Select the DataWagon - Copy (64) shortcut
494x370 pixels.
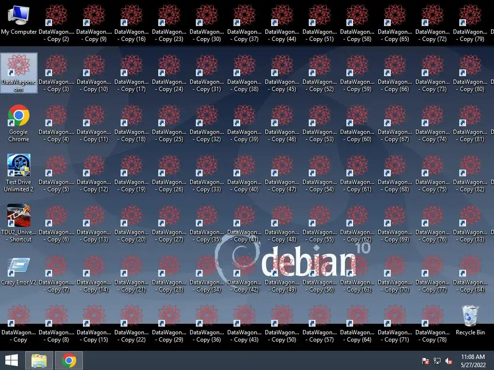pos(357,324)
